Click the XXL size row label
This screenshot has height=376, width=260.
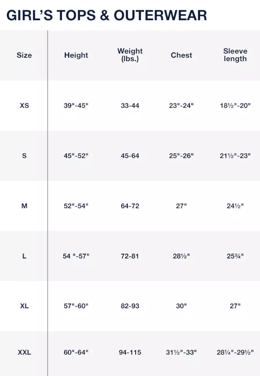pyautogui.click(x=24, y=352)
